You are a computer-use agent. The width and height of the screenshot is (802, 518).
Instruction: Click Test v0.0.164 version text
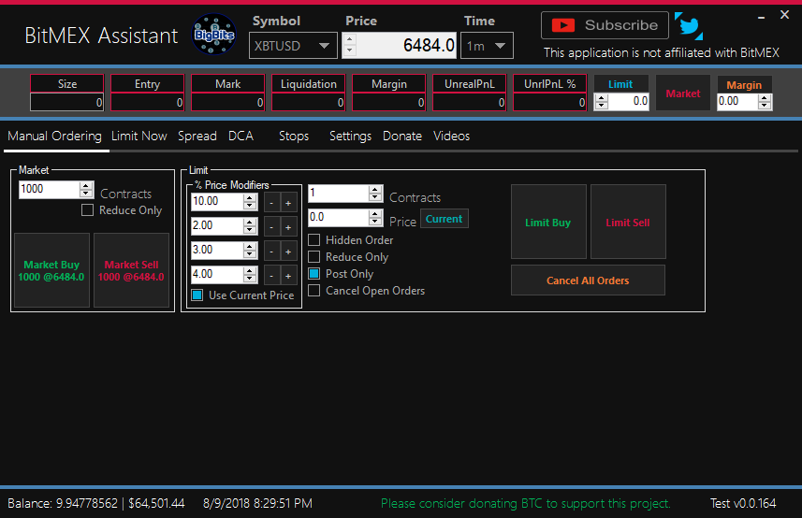click(x=743, y=503)
